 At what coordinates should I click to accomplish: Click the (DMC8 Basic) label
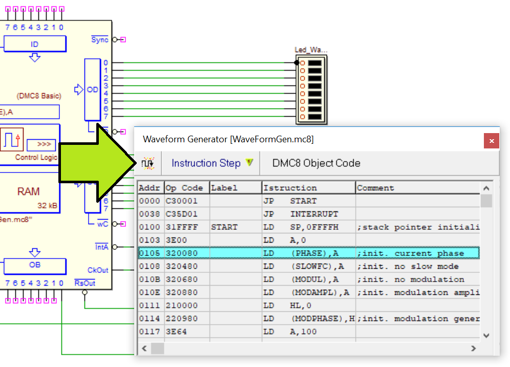[39, 96]
